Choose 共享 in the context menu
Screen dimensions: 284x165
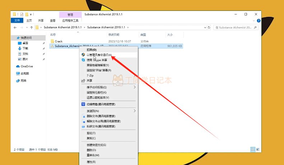[109, 81]
